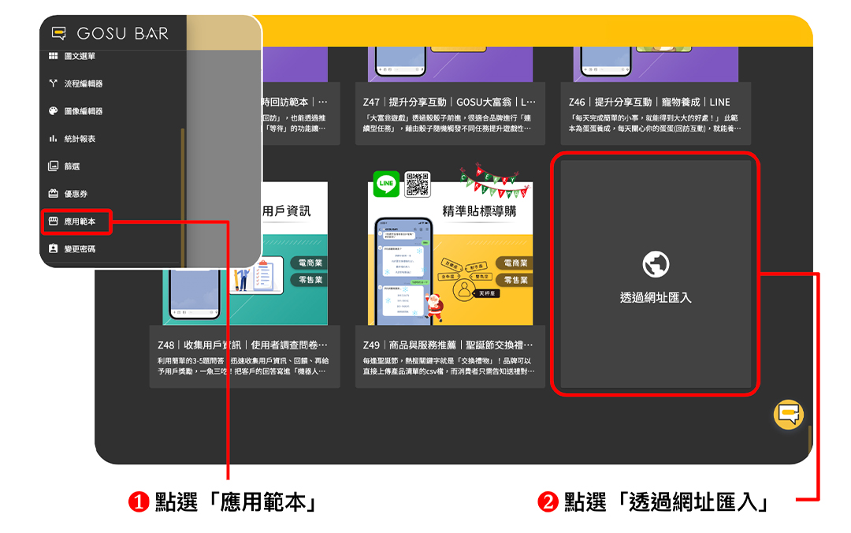This screenshot has height=533, width=851.
Task: Open 流程編輯器 in the sidebar
Action: [83, 84]
